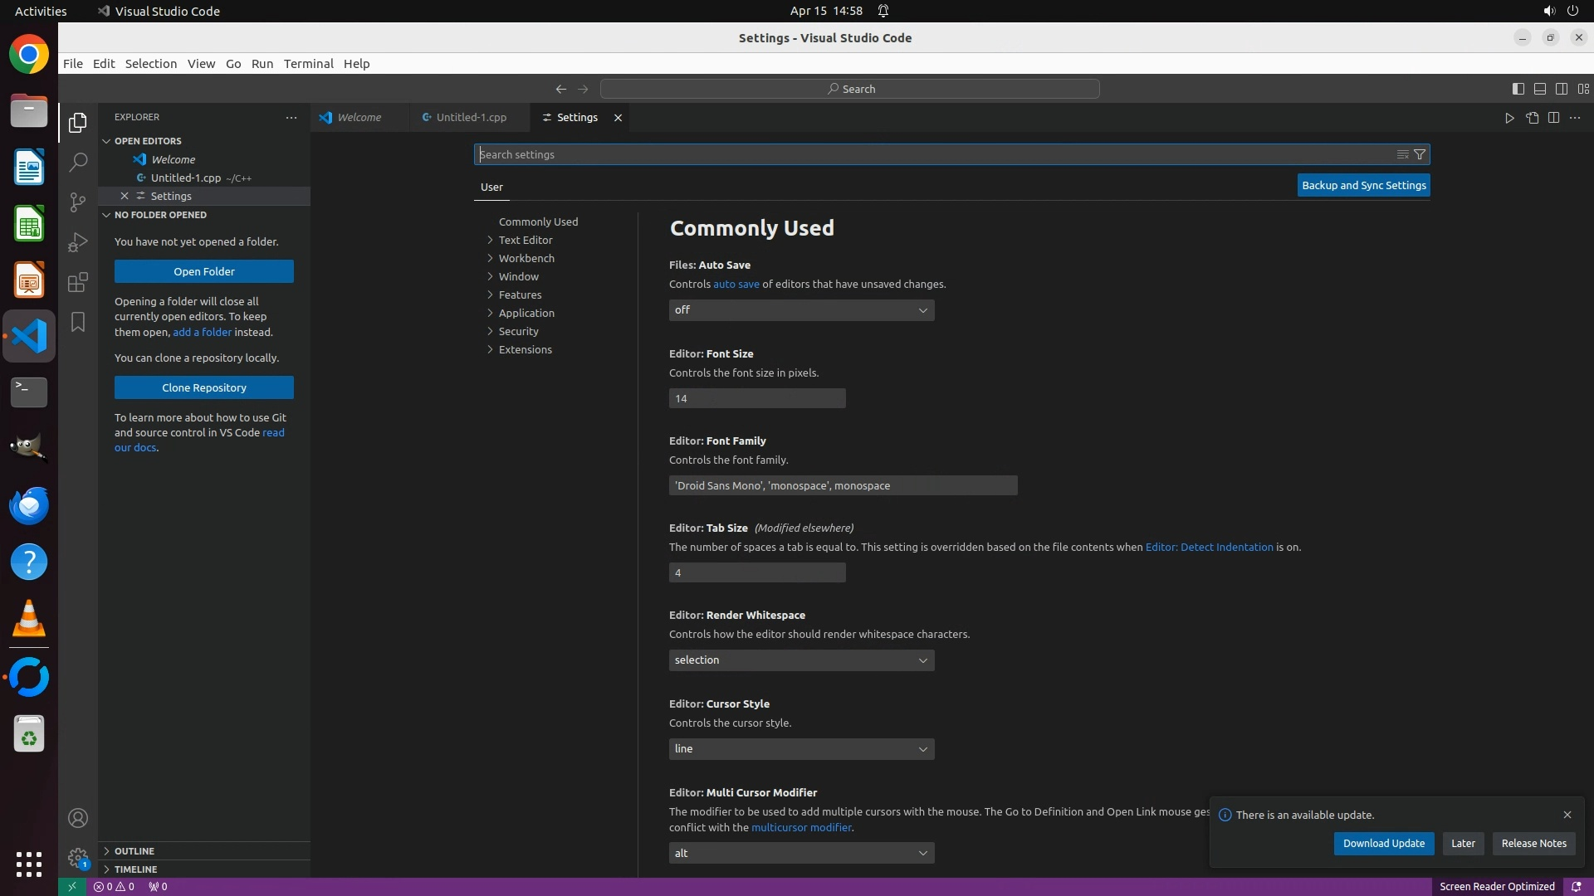Click the Font Size input field
This screenshot has height=896, width=1594.
tap(756, 399)
